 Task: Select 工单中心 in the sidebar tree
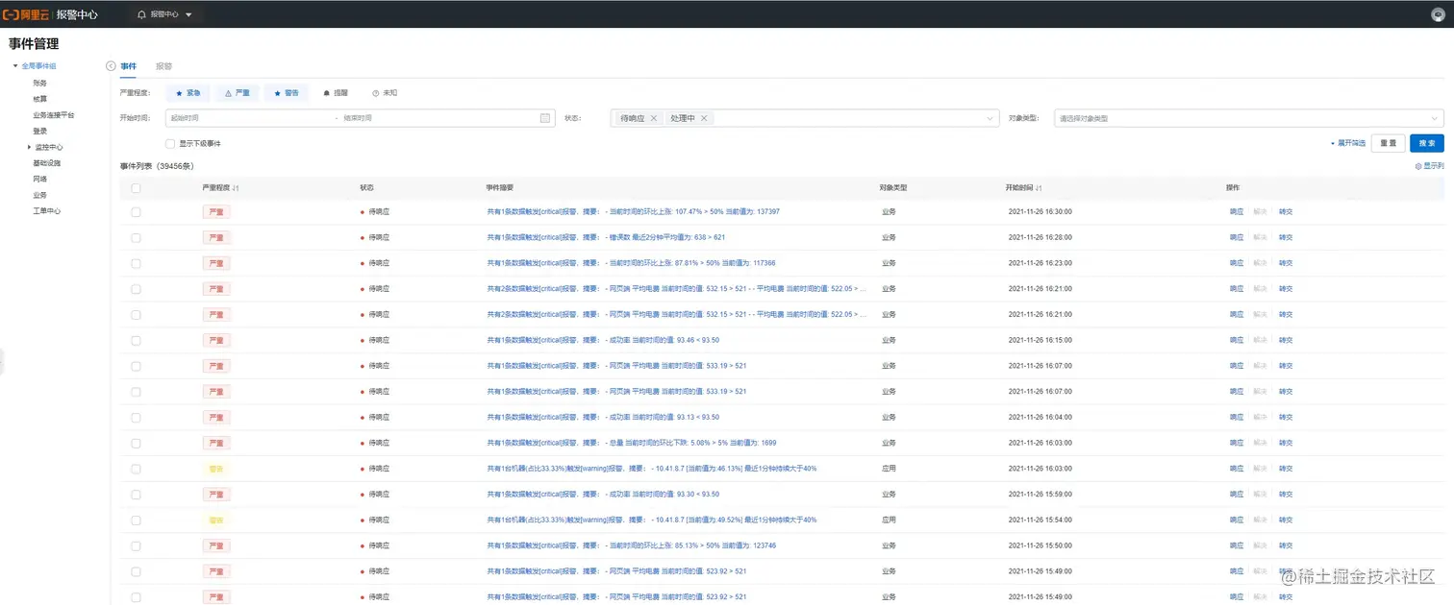point(46,210)
